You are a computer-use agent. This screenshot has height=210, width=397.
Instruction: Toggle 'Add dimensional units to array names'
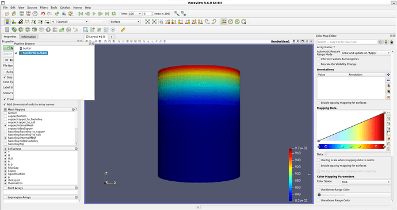tap(5, 104)
